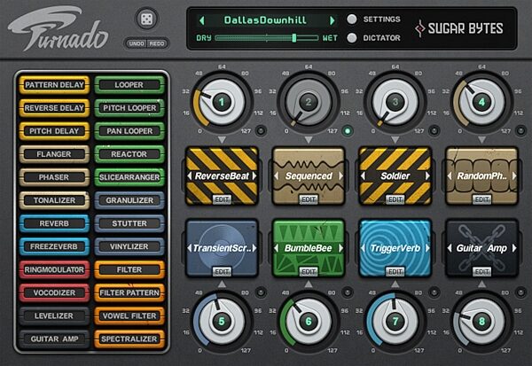Next preset arrow on ReverseBeat slot
532x366 pixels.
pyautogui.click(x=254, y=175)
